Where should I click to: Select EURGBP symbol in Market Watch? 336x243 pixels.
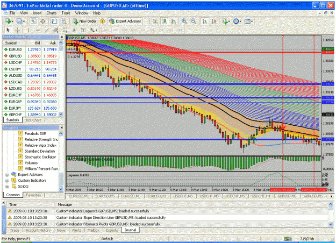pos(15,102)
